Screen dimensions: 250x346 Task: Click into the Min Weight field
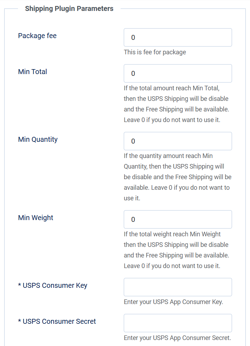point(178,219)
